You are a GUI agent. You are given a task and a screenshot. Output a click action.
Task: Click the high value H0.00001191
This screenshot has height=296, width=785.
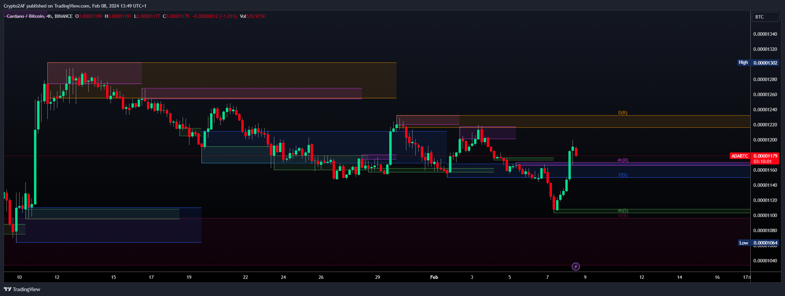pyautogui.click(x=118, y=16)
